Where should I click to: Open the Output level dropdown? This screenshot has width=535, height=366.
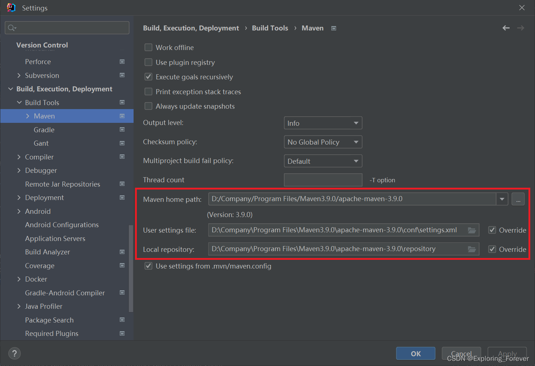point(323,123)
